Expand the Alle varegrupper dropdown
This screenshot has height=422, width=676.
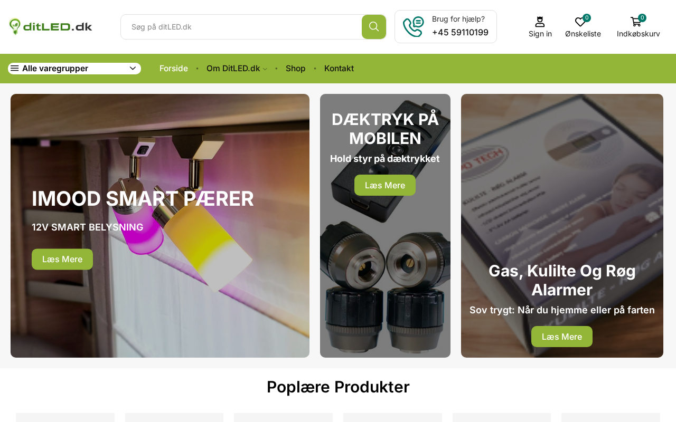click(x=74, y=69)
